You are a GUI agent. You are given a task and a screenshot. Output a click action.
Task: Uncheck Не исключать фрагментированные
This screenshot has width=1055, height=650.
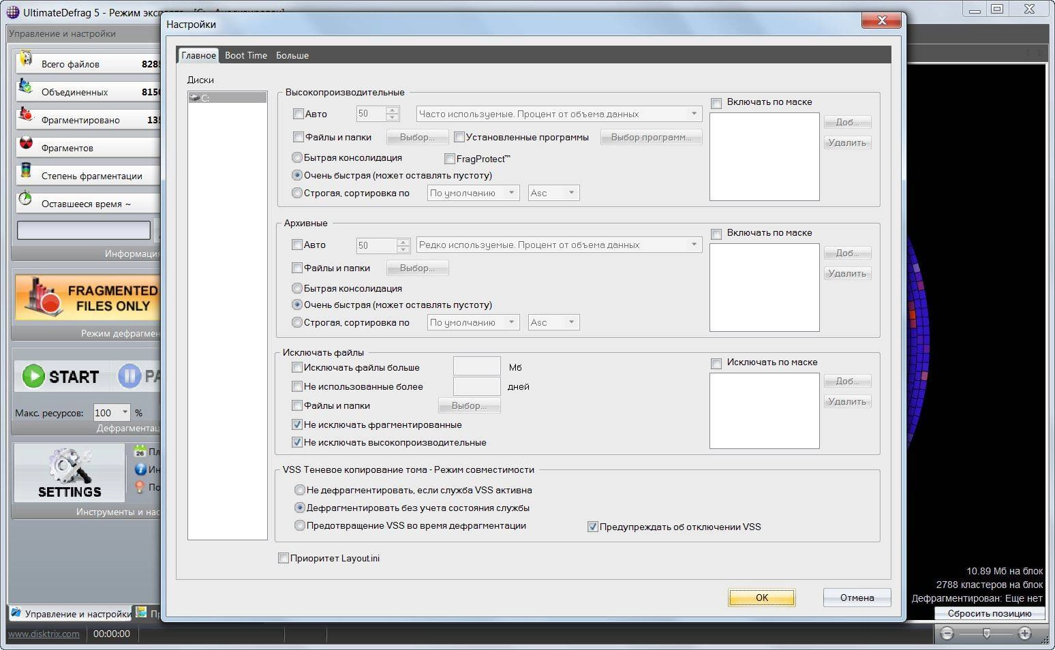point(297,424)
